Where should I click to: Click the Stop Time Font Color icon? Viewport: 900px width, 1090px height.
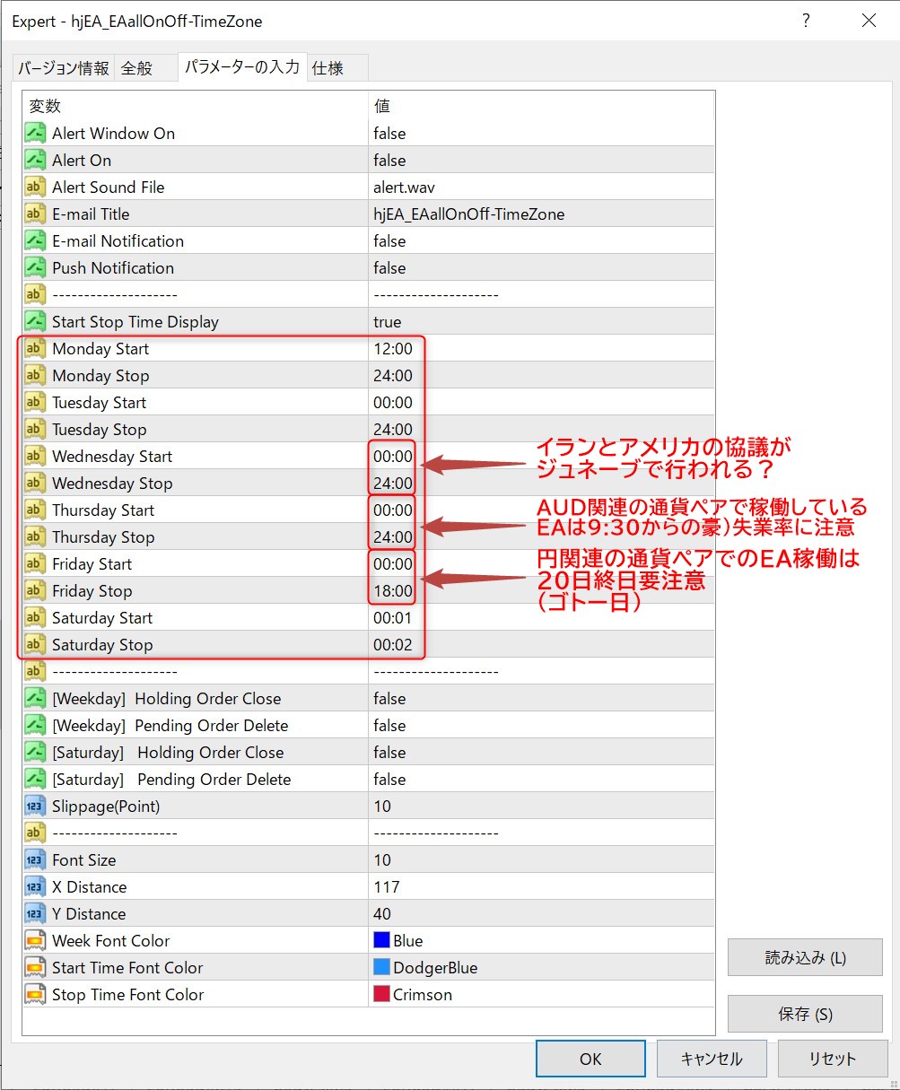pos(35,995)
